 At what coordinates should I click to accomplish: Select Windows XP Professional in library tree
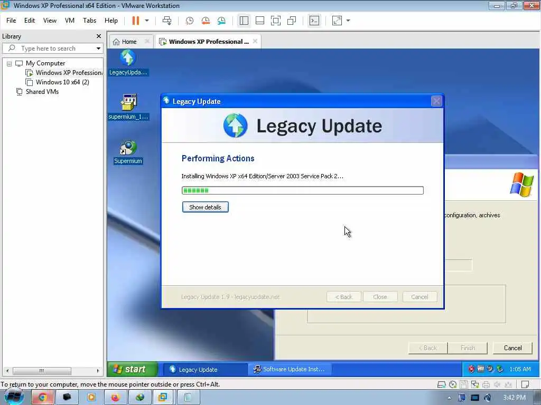tap(64, 73)
